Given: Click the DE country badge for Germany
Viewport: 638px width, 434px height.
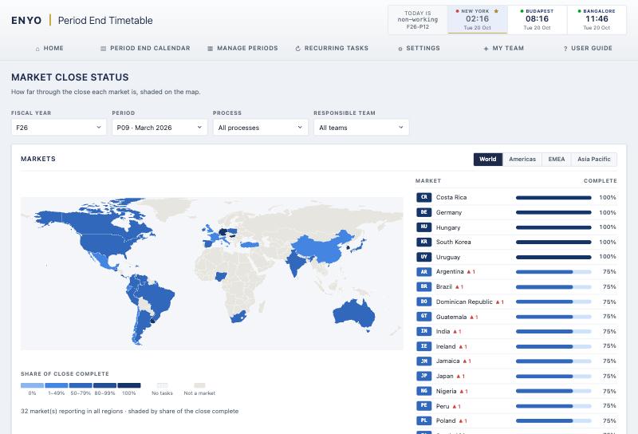Looking at the screenshot, I should 424,212.
